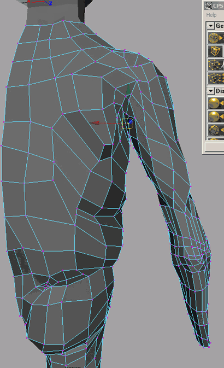224x368 pixels.
Task: Click the faceted dark sphere display icon
Action: [x=216, y=130]
